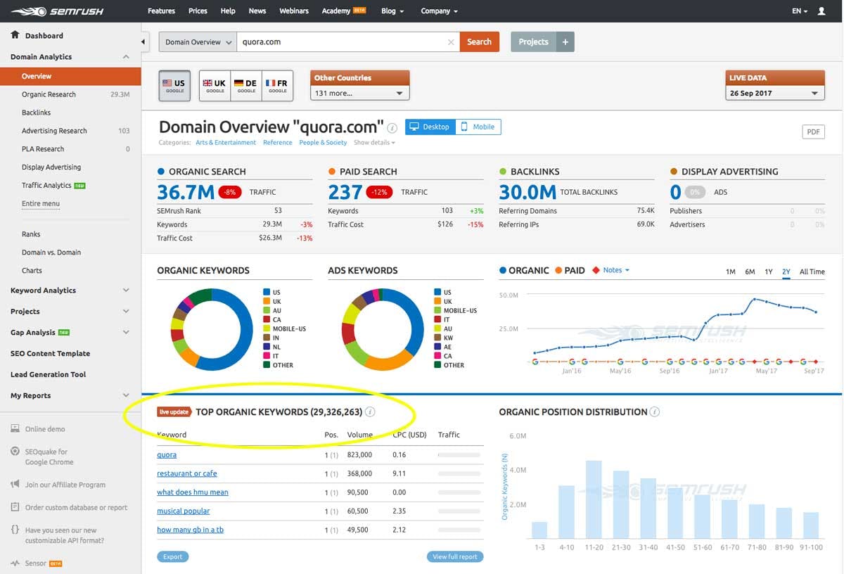Select the UK Google database flag
This screenshot has width=844, height=574.
[215, 86]
